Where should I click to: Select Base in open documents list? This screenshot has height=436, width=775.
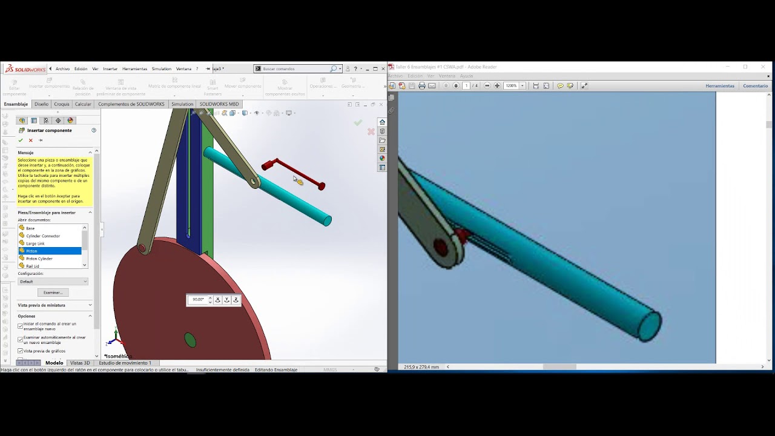[x=50, y=228]
